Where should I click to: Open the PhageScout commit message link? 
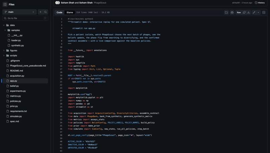(100, 3)
